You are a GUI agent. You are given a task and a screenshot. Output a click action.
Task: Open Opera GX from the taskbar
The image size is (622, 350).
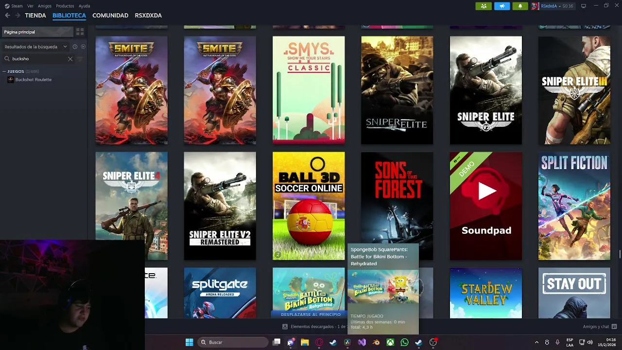pos(319,342)
